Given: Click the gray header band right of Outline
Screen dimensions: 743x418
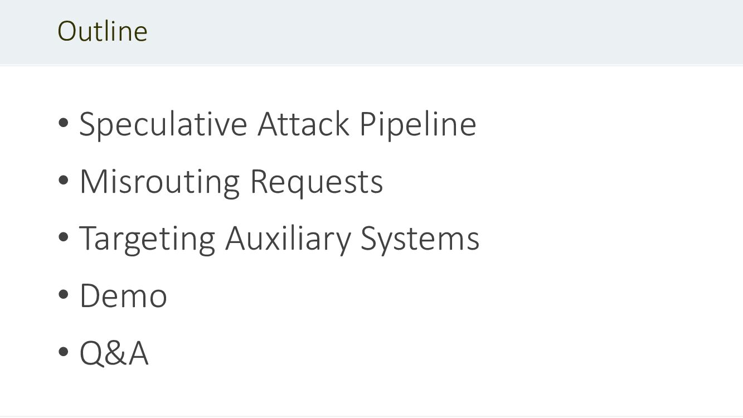Looking at the screenshot, I should point(446,31).
